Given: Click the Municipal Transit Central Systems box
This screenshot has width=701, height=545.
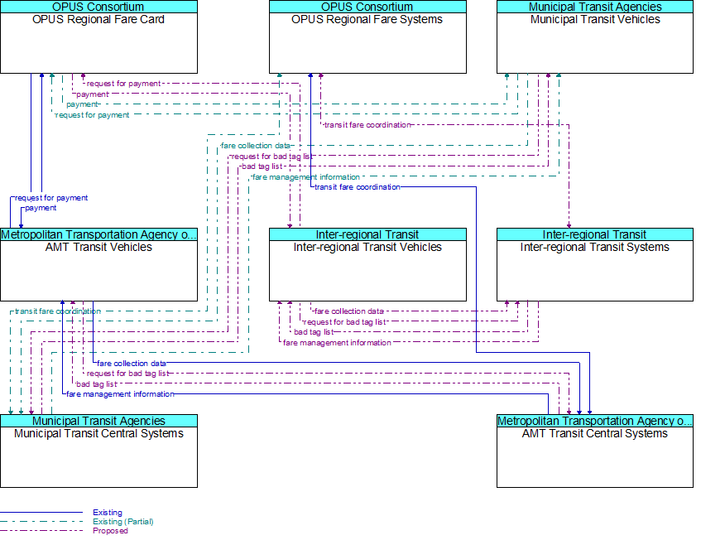Looking at the screenshot, I should 98,451.
